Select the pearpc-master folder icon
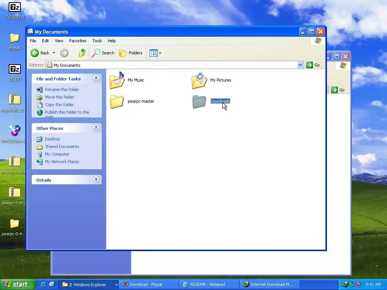 (x=116, y=101)
